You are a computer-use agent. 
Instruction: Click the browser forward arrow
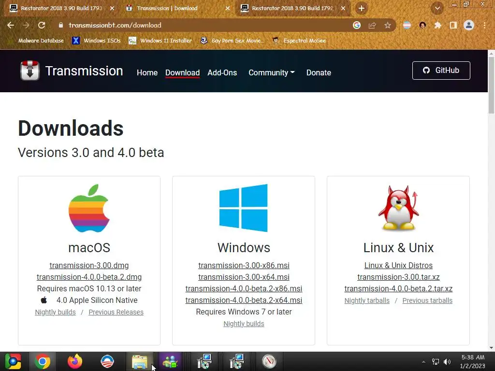click(x=26, y=25)
